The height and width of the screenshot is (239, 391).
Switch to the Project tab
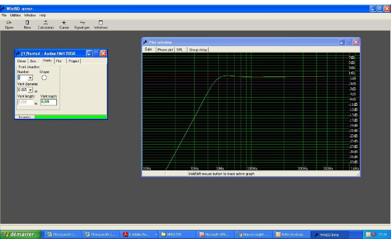(74, 61)
